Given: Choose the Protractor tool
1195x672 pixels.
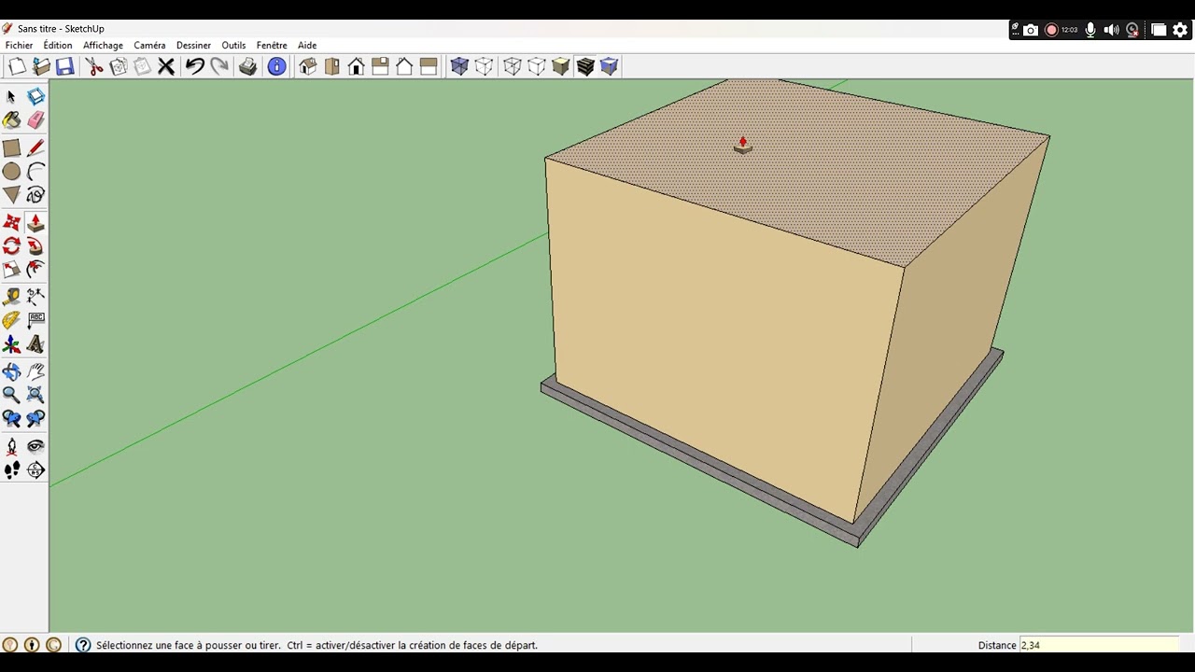Looking at the screenshot, I should pyautogui.click(x=11, y=320).
